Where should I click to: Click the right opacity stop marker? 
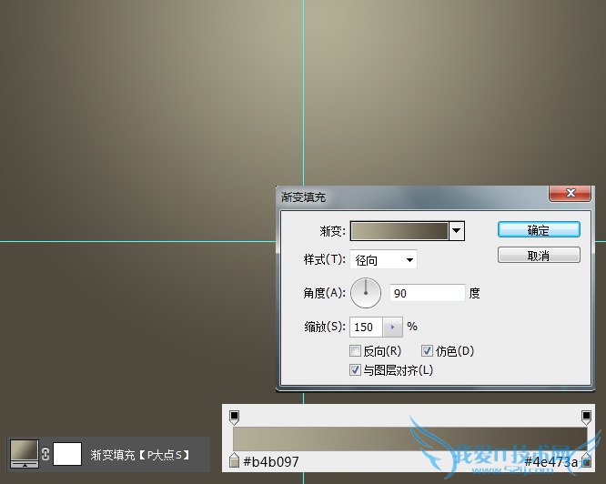tap(586, 418)
